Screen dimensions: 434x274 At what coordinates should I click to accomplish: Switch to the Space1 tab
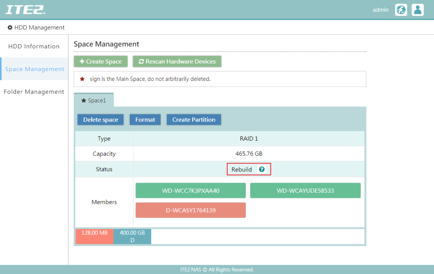(x=94, y=100)
